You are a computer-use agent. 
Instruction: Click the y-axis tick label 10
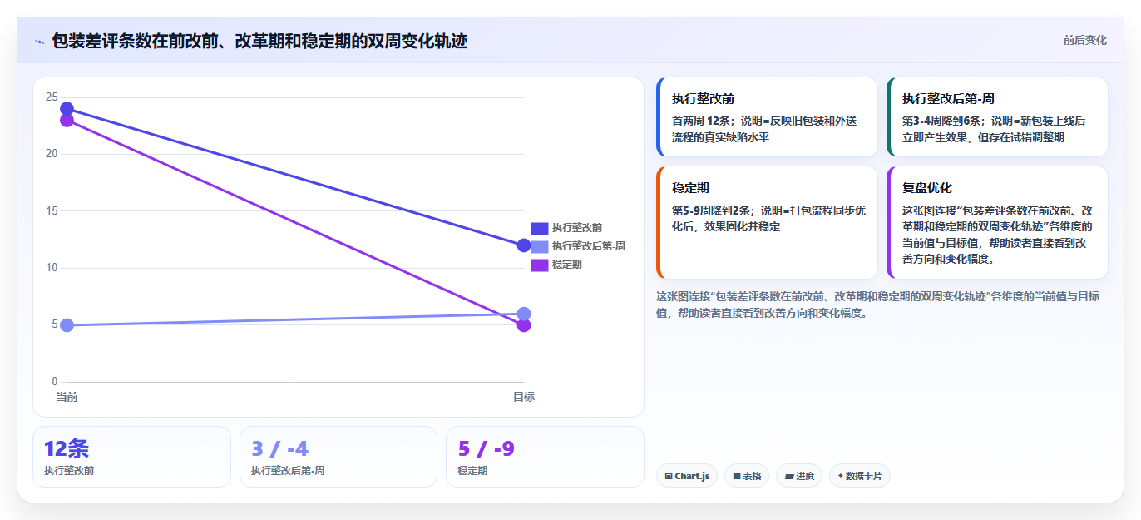(52, 268)
